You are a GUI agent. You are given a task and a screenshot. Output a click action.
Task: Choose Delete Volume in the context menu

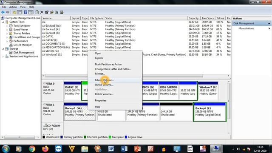[104, 94]
